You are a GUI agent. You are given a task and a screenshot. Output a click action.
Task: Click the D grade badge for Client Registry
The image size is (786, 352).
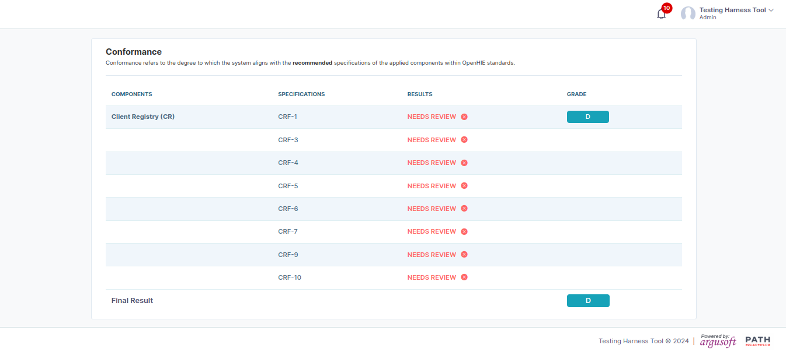point(588,117)
